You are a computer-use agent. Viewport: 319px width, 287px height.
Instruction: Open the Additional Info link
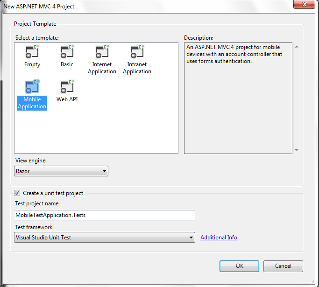click(219, 238)
